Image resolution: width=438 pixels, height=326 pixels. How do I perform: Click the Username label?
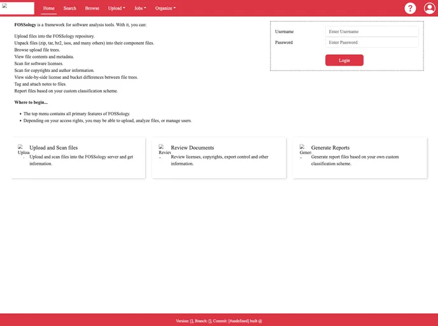[x=284, y=32]
